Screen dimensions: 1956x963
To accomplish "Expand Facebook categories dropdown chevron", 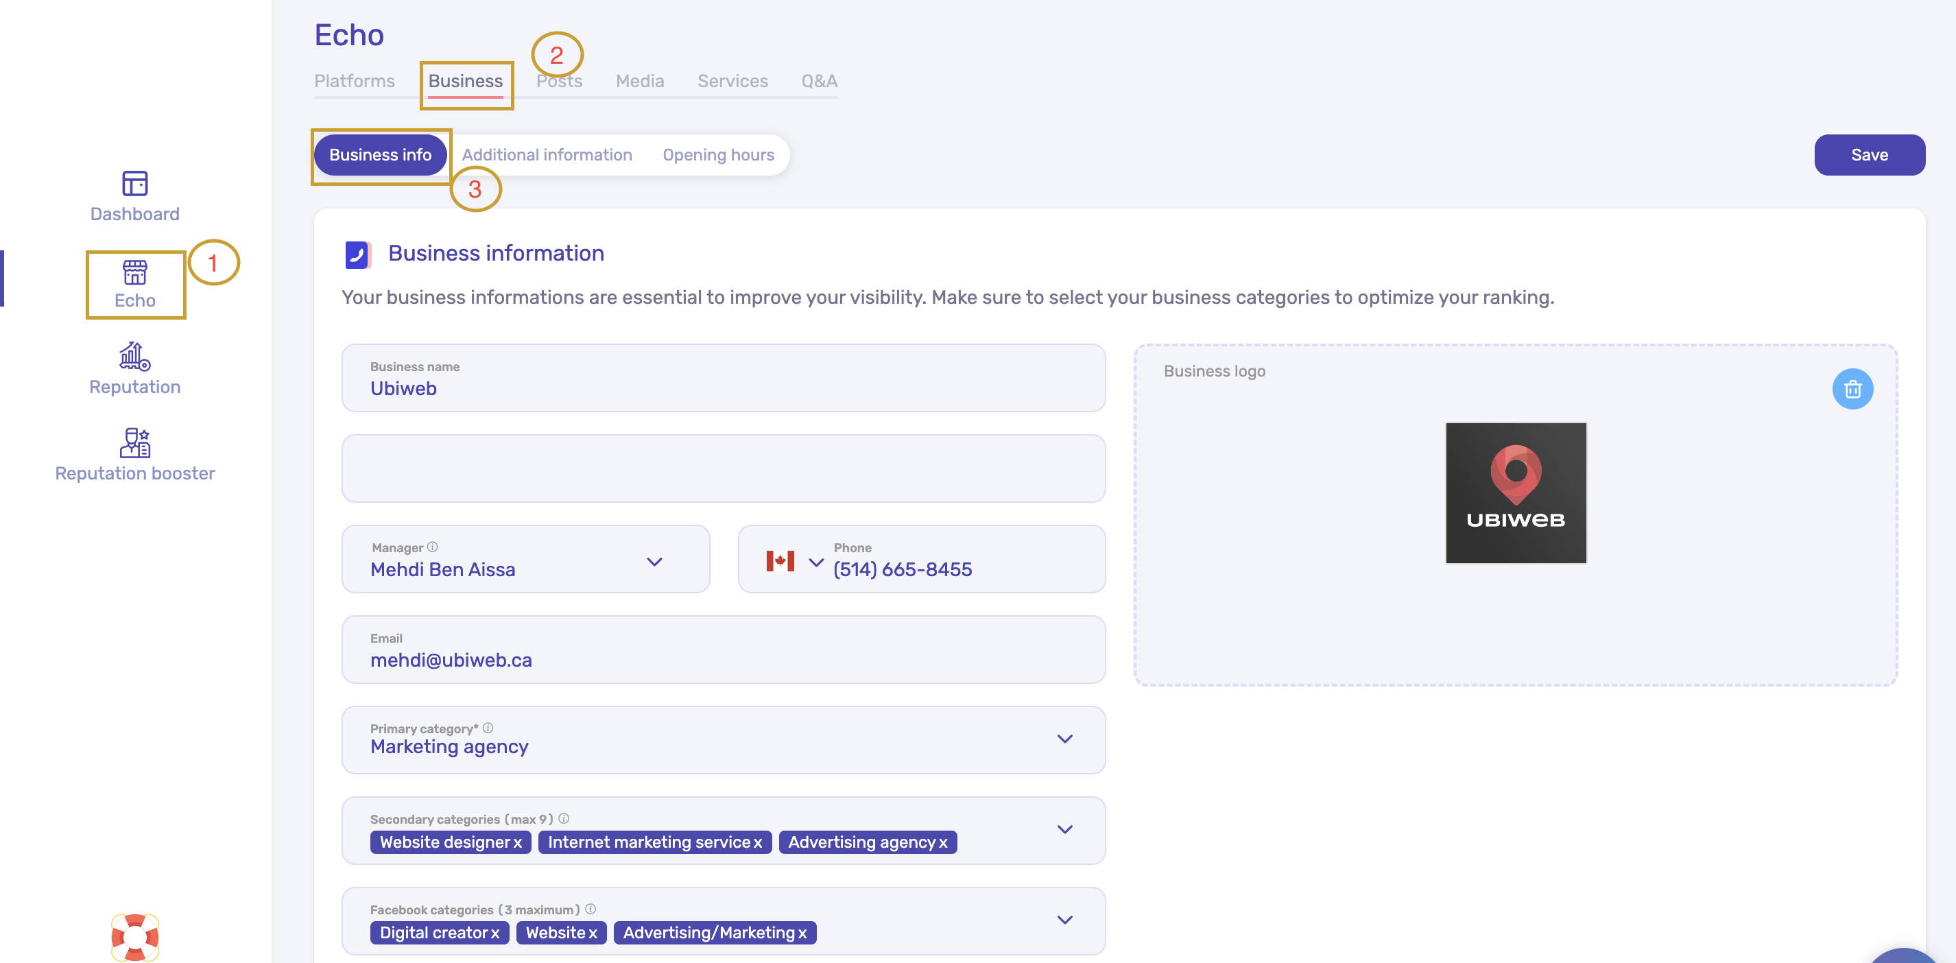I will point(1064,920).
